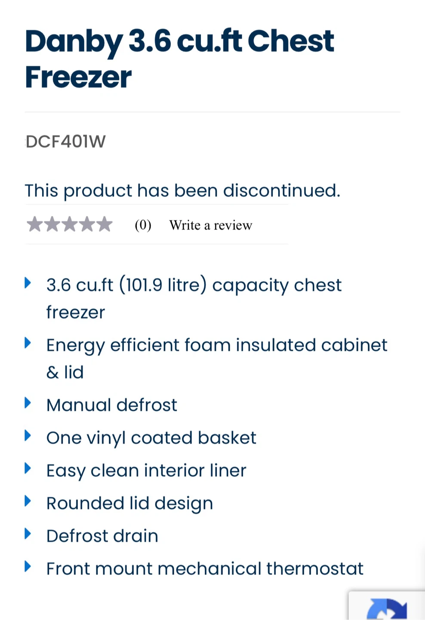425x620 pixels.
Task: Click the arrow bullet beside One vinyl coated basket
Action: coord(28,436)
